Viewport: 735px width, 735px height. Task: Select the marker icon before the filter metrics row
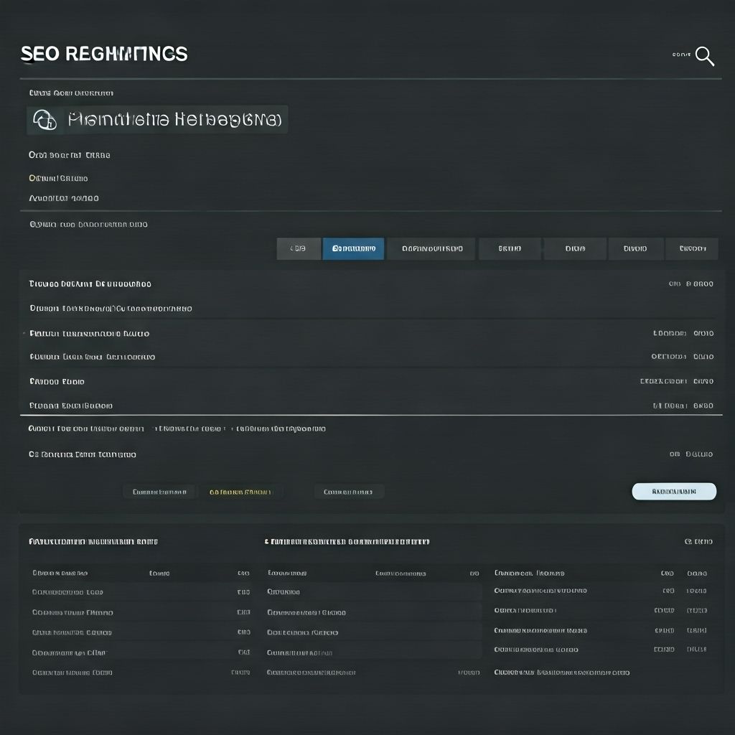click(x=23, y=333)
